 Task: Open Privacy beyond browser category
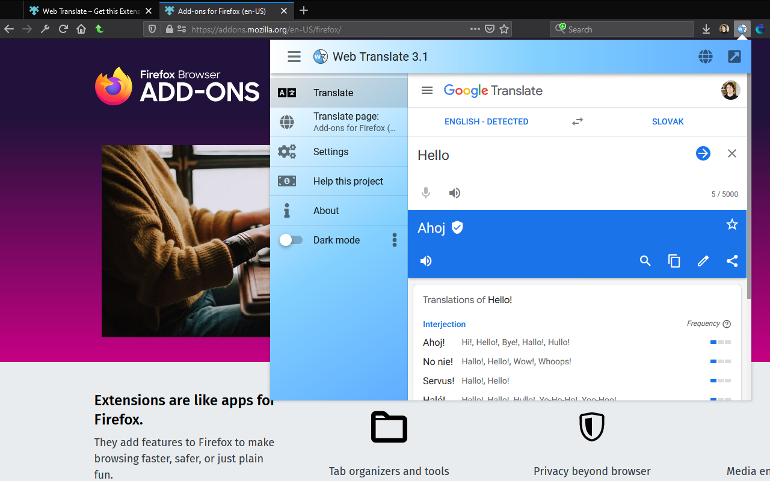592,471
